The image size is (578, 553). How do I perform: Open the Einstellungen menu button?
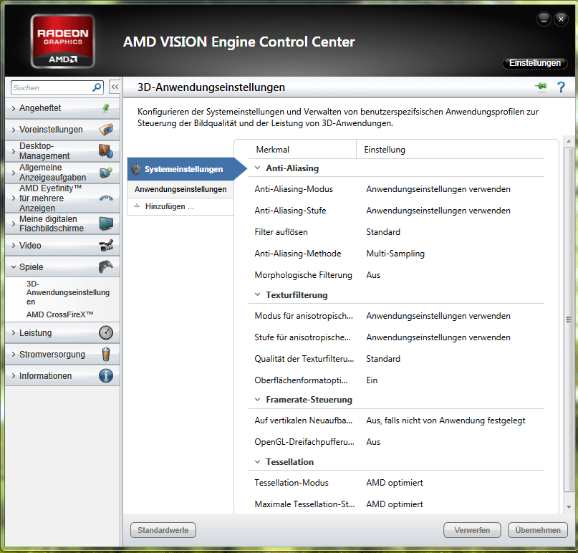(x=534, y=63)
